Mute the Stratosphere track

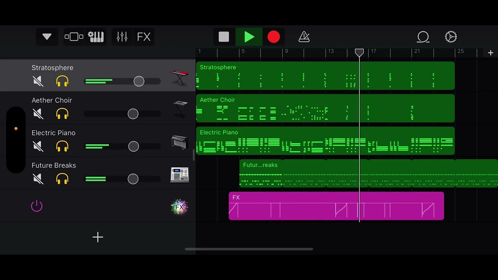click(38, 81)
